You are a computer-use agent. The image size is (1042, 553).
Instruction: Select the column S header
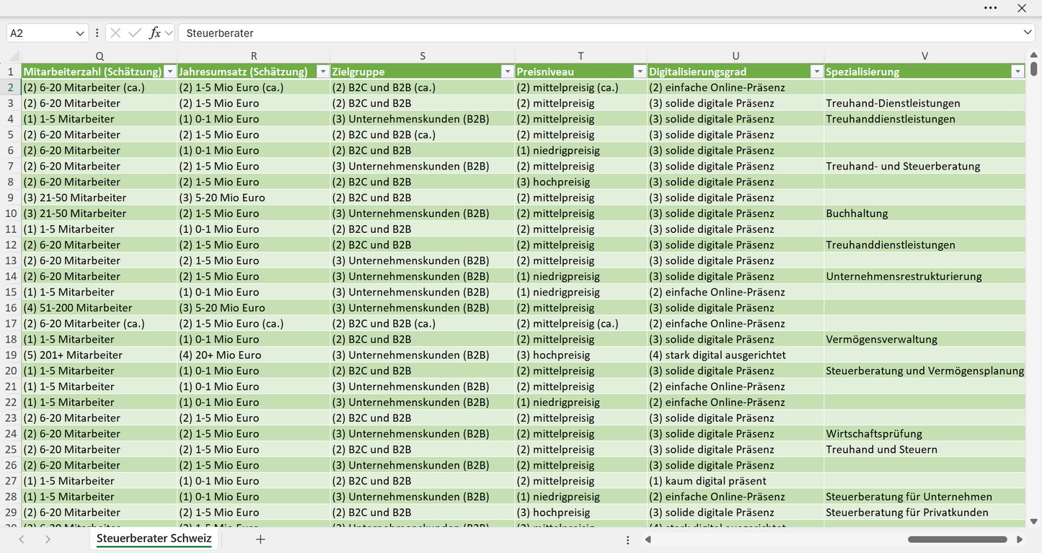[x=423, y=56]
